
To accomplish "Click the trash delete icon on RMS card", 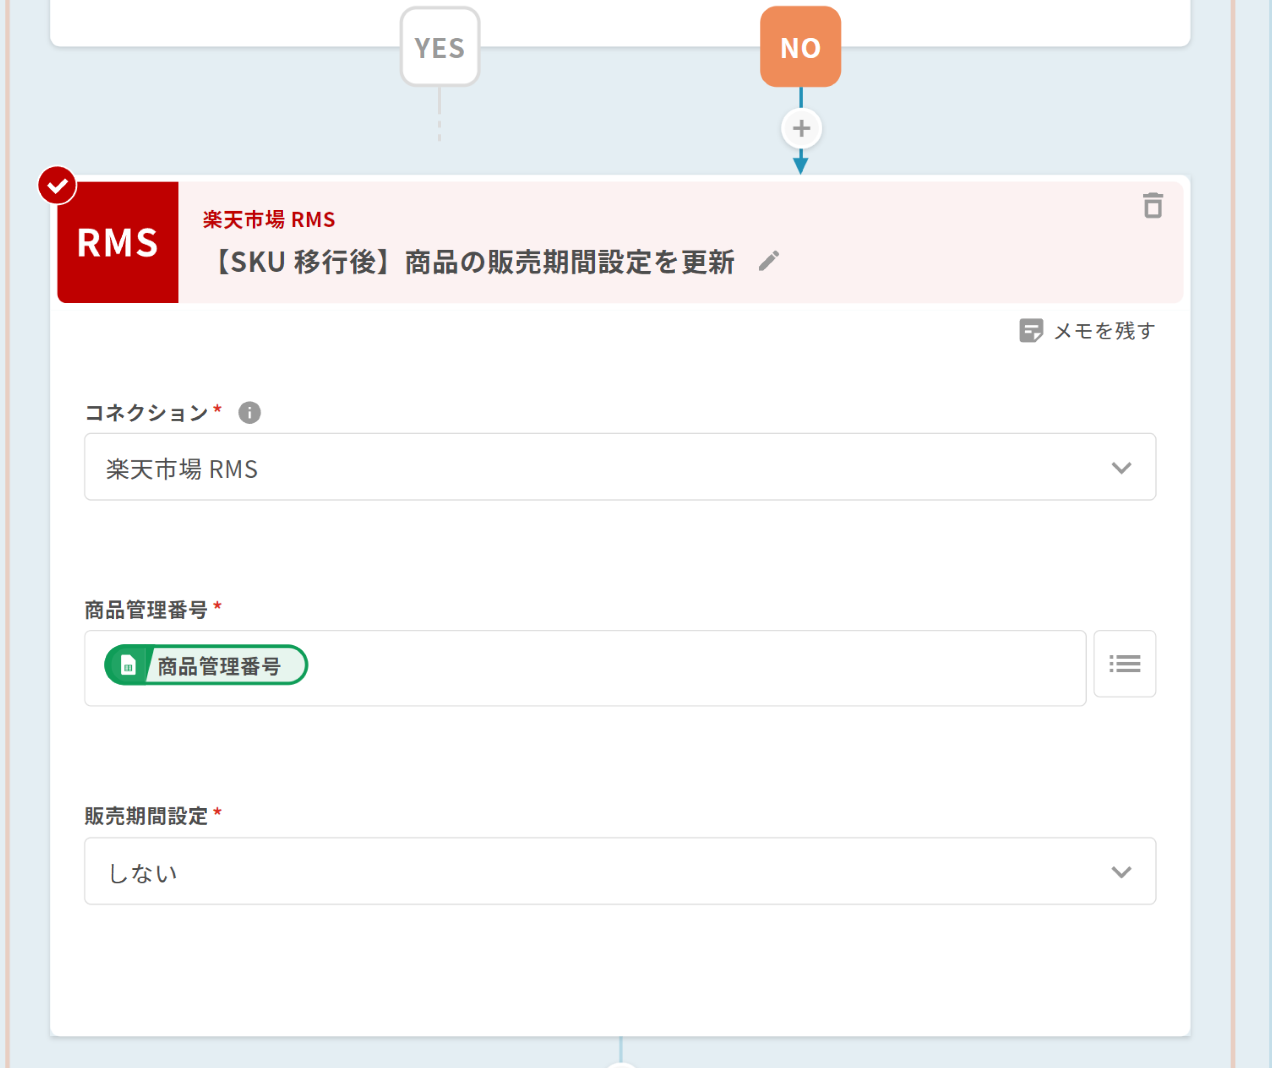I will pos(1152,206).
